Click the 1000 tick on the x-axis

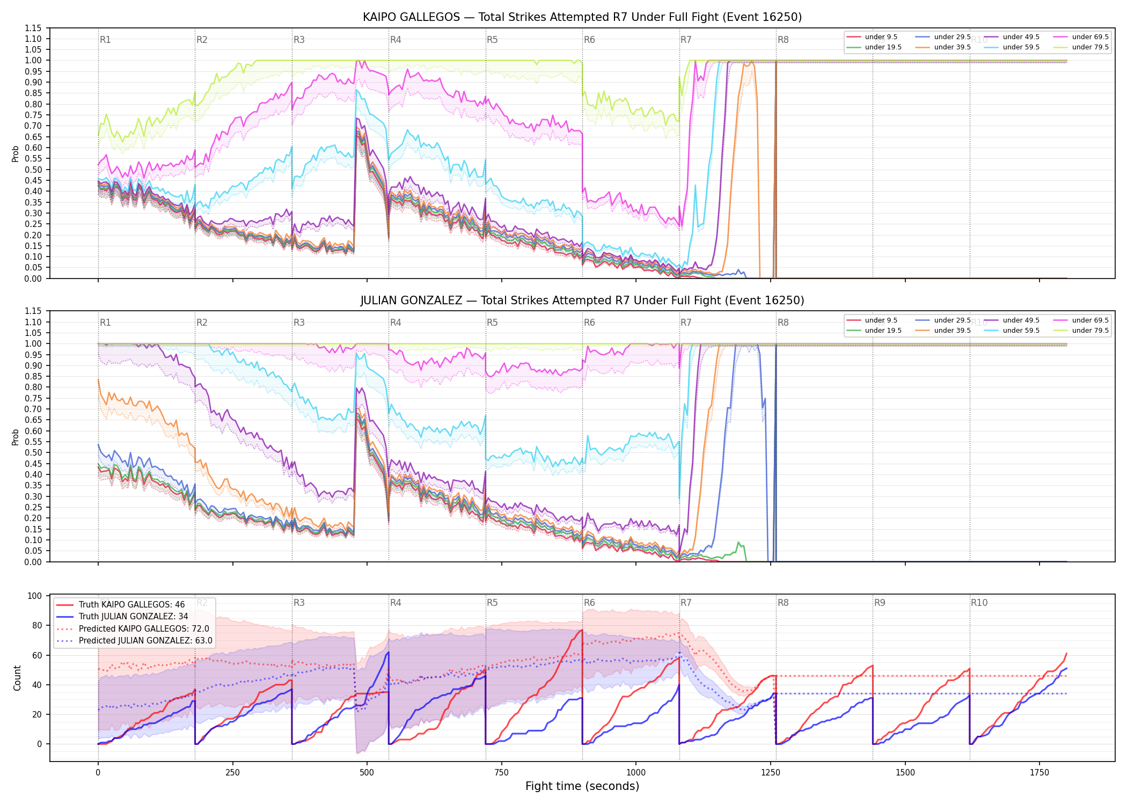(636, 773)
